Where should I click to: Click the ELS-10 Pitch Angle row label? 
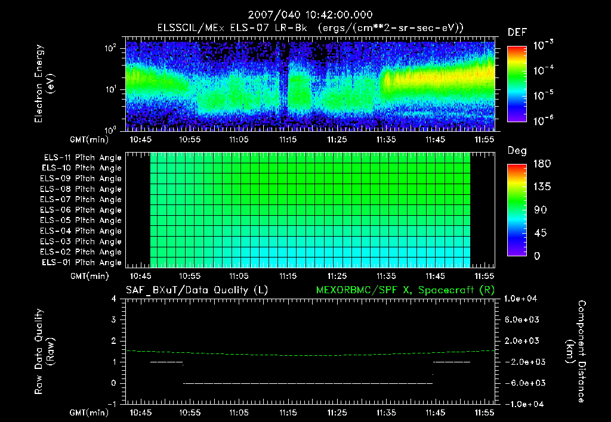82,168
